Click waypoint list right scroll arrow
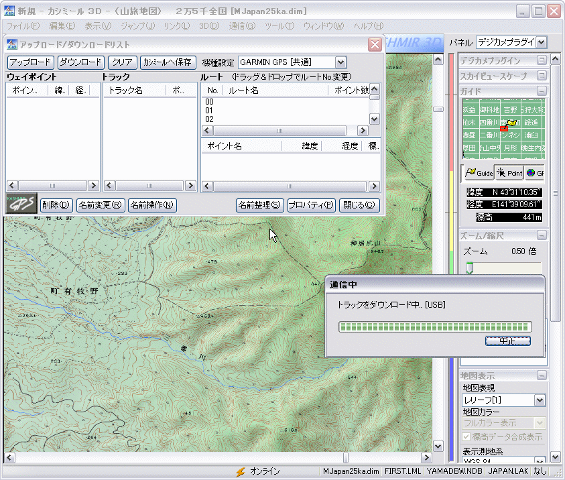565x480 pixels. [93, 186]
